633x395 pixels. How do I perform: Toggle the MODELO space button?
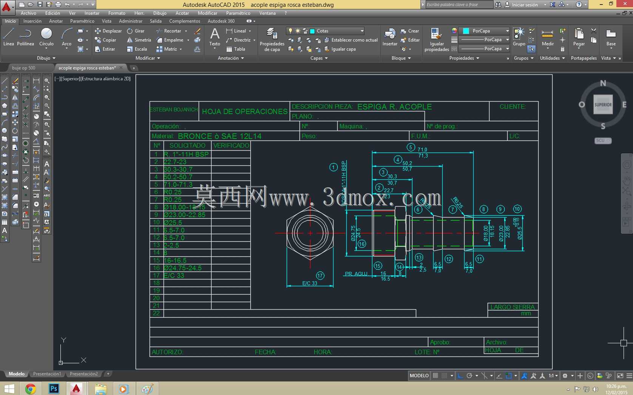click(x=419, y=376)
